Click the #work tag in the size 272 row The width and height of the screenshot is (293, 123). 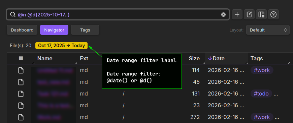pyautogui.click(x=262, y=117)
